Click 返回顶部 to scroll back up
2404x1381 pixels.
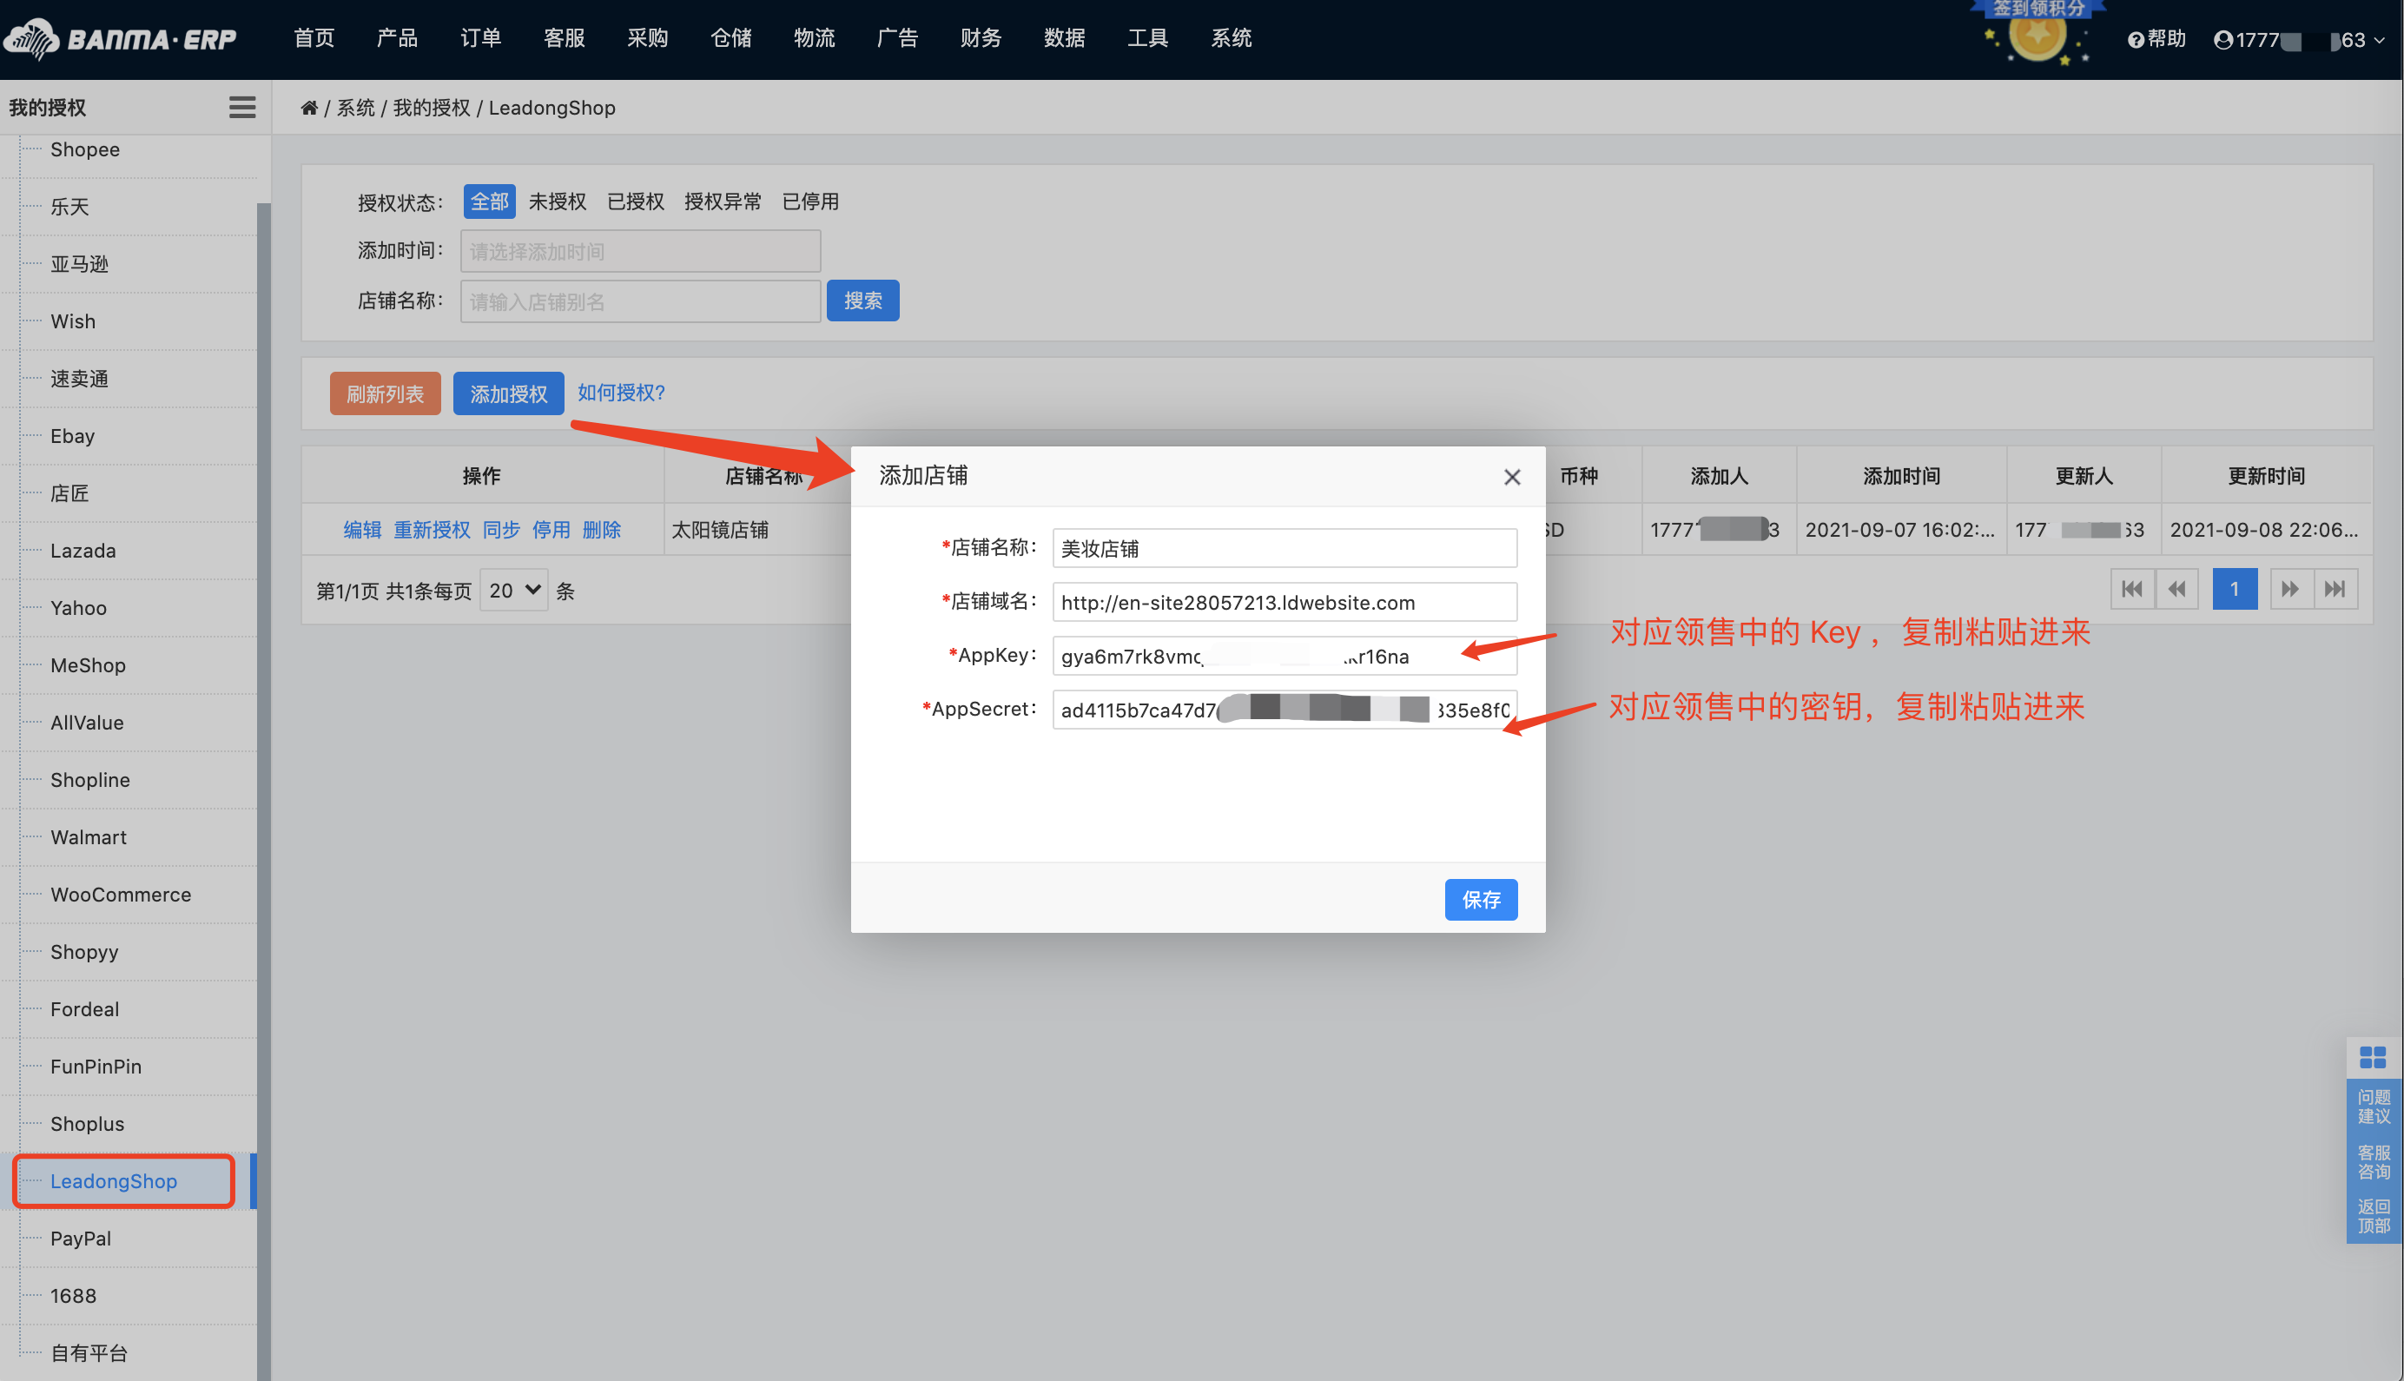2374,1216
